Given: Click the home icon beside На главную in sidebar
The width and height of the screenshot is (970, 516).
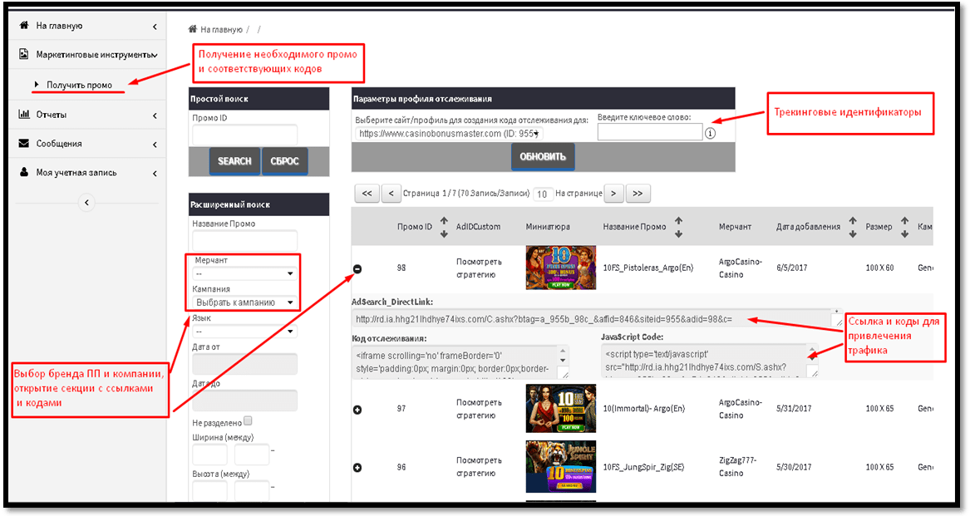Looking at the screenshot, I should point(24,26).
